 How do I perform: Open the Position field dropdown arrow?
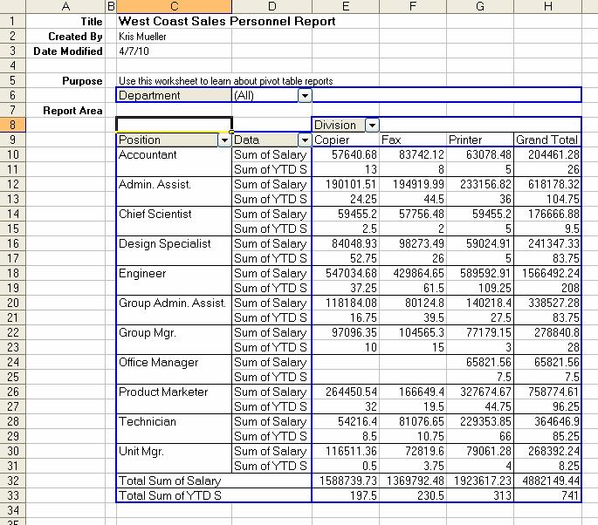point(224,140)
